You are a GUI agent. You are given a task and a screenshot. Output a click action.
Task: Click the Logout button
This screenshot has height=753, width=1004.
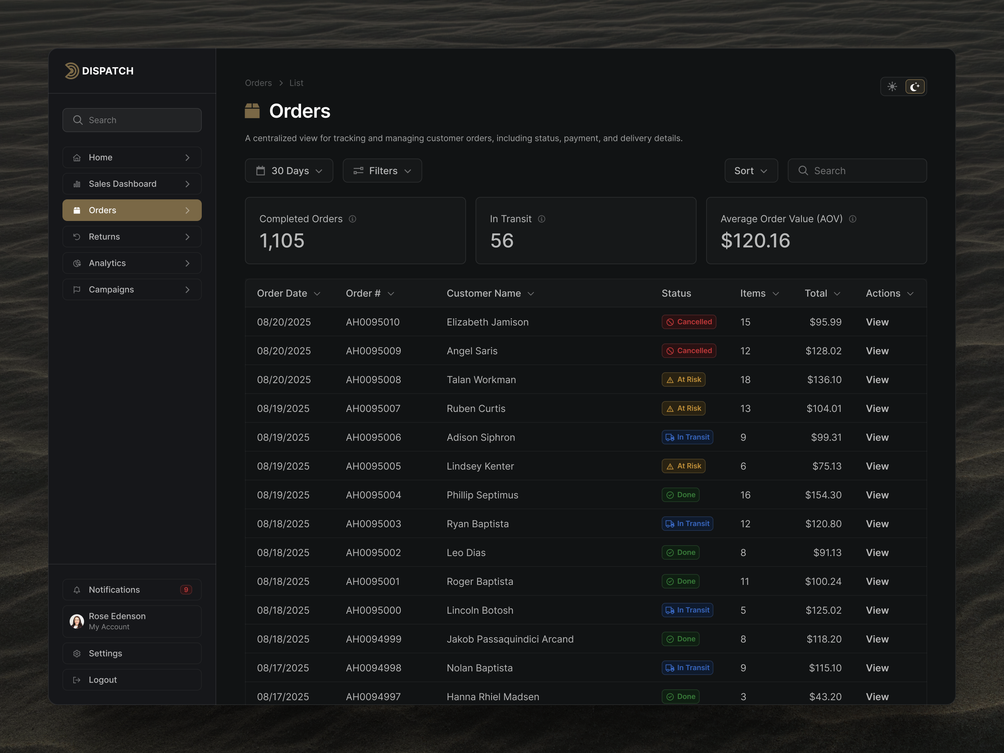[102, 679]
